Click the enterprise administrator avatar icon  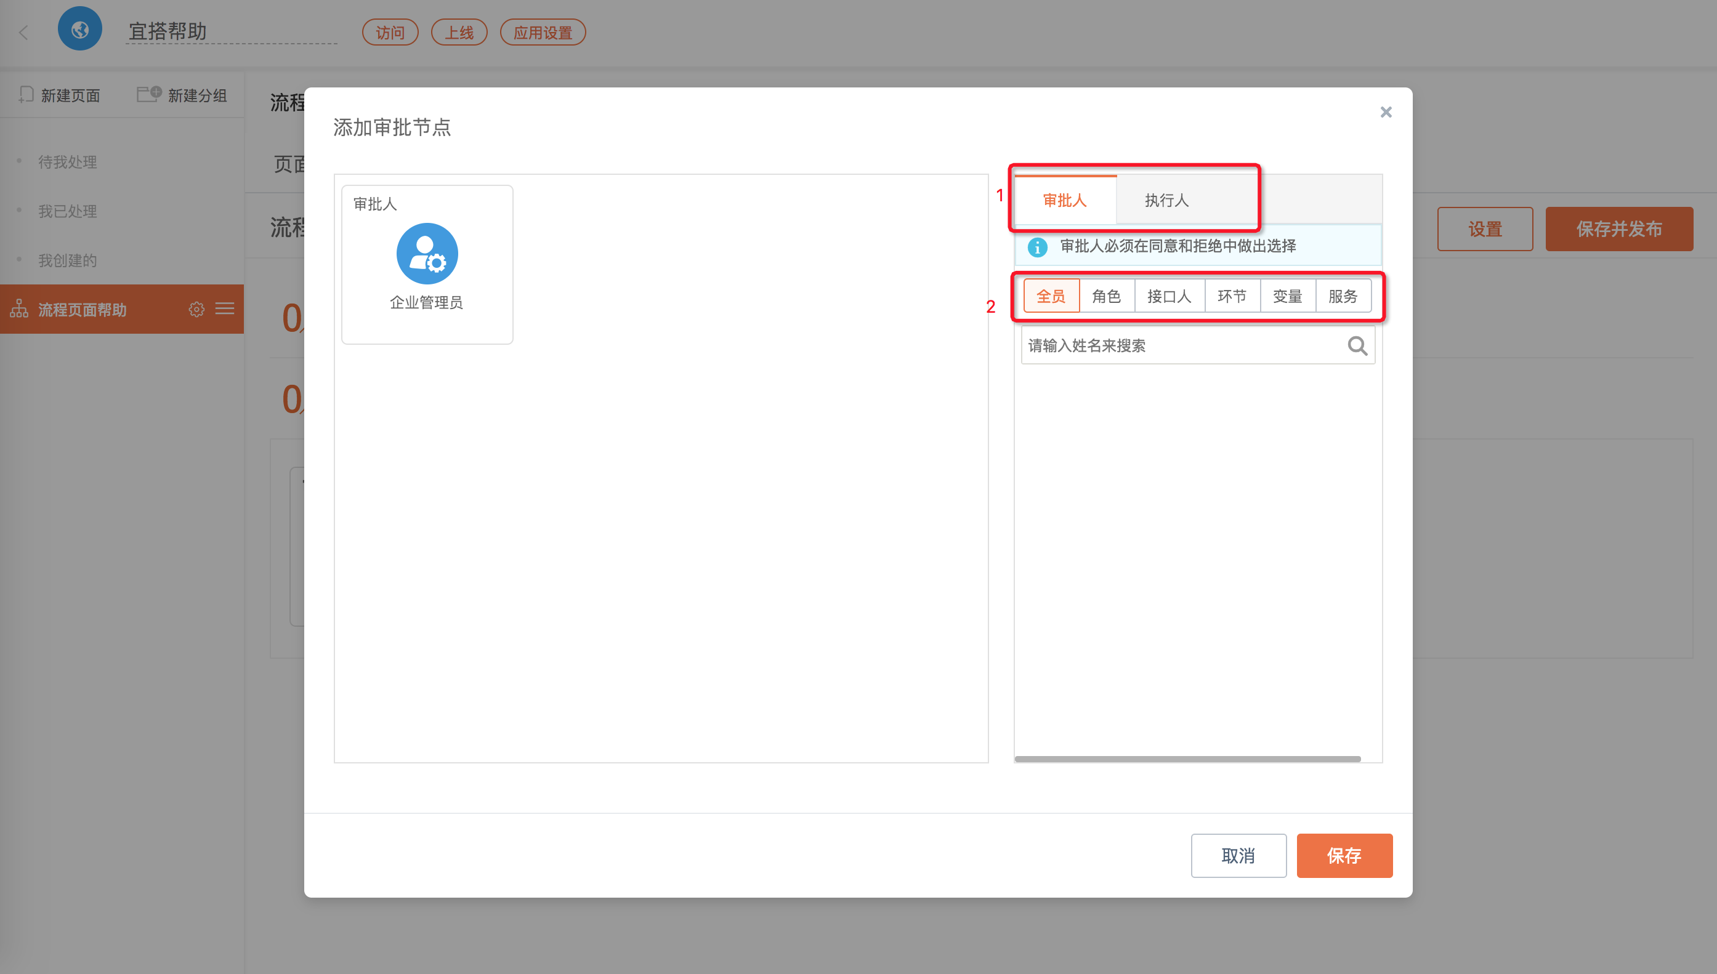427,254
